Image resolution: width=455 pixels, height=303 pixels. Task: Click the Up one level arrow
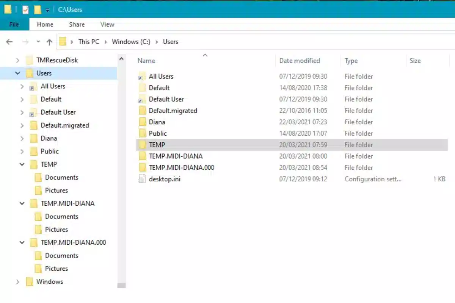pyautogui.click(x=49, y=42)
